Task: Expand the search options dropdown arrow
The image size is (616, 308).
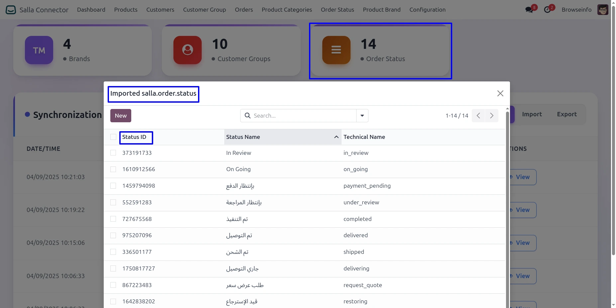Action: 362,116
